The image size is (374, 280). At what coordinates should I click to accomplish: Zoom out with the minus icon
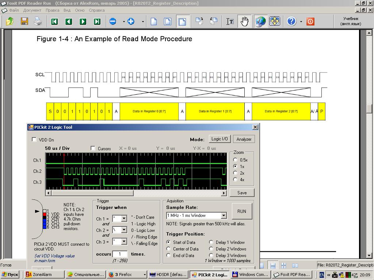[x=113, y=22]
